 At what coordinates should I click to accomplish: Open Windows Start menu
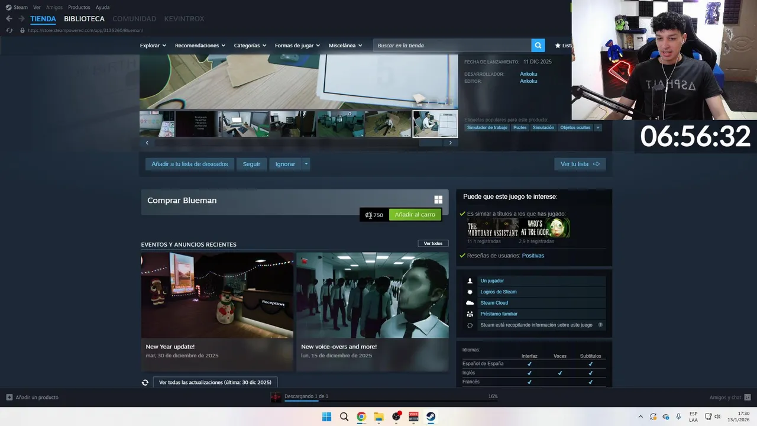pos(326,417)
